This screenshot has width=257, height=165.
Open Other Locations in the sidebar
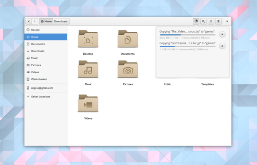pos(46,97)
